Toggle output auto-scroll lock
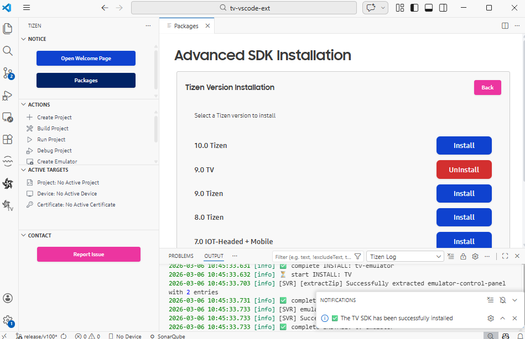525x339 pixels. coord(463,256)
